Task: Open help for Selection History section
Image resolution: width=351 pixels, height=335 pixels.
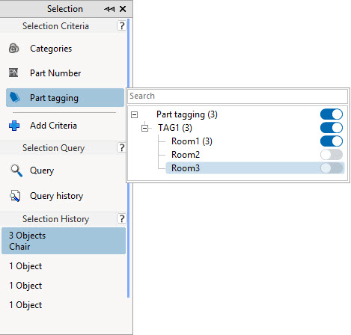Action: [121, 218]
